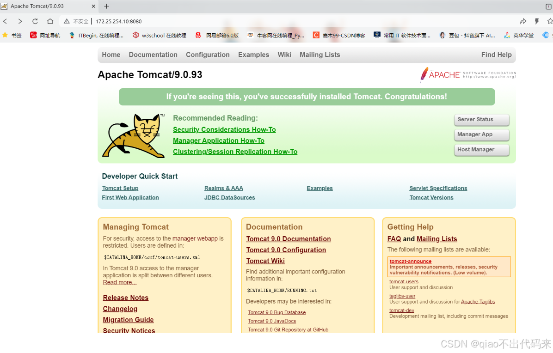This screenshot has height=353, width=553.
Task: Open the 牛客网在线编程 bookmark
Action: [276, 35]
